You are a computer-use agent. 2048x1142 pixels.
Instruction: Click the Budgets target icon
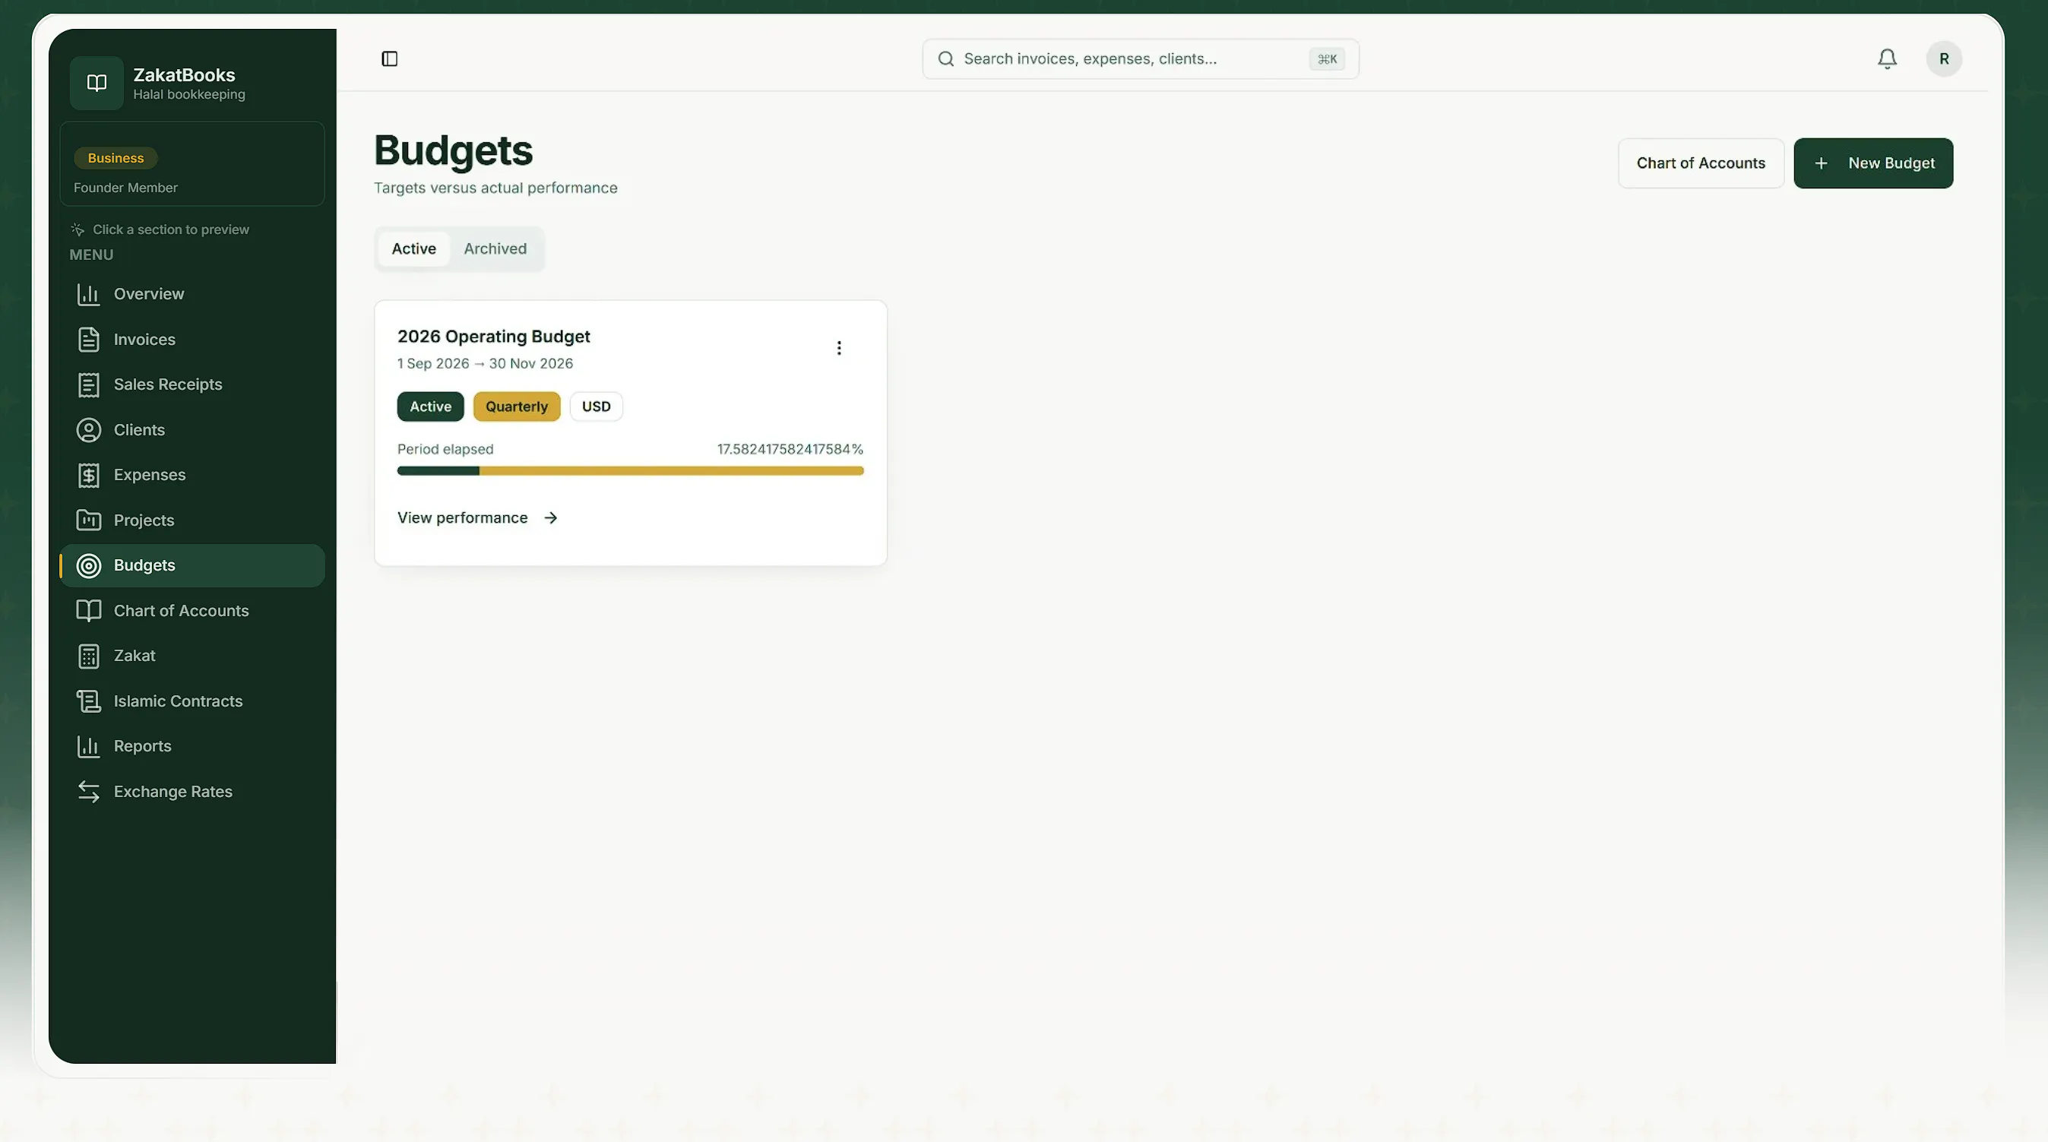(88, 566)
